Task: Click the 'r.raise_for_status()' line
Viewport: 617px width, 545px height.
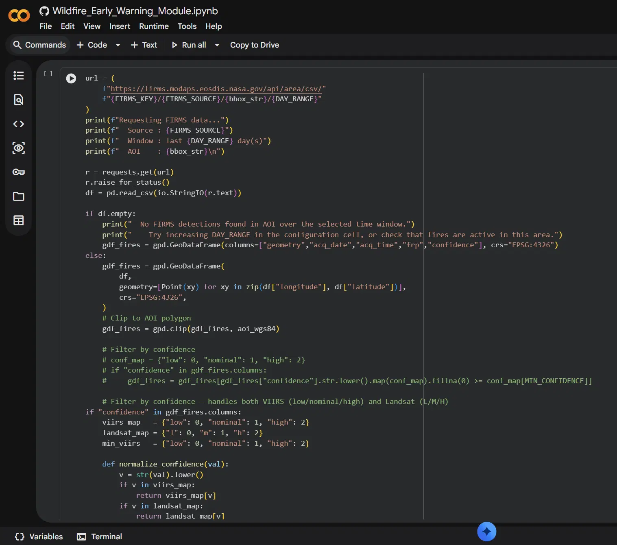Action: coord(127,182)
